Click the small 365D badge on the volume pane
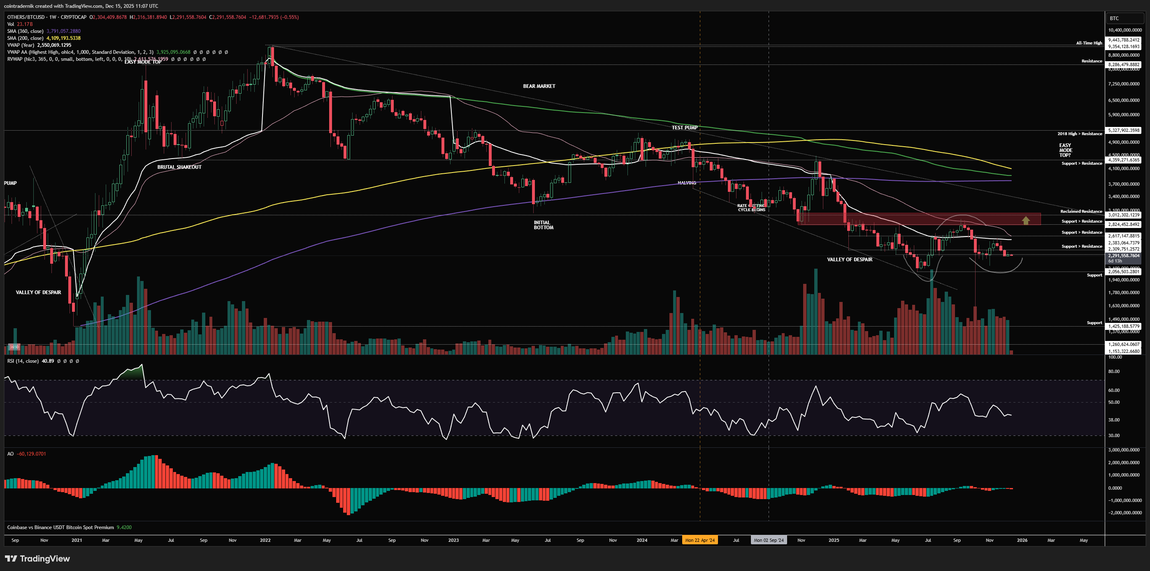 coord(15,347)
